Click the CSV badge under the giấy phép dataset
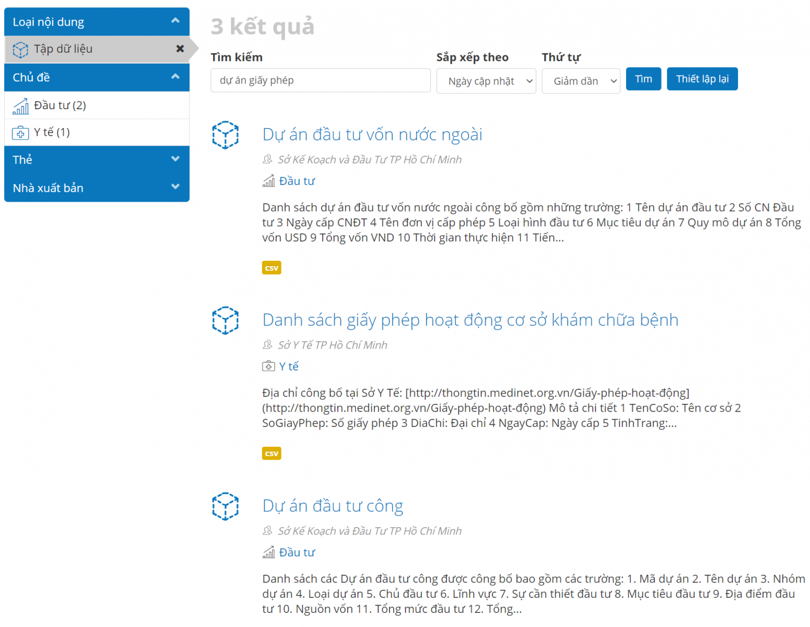The width and height of the screenshot is (810, 627). pyautogui.click(x=271, y=454)
